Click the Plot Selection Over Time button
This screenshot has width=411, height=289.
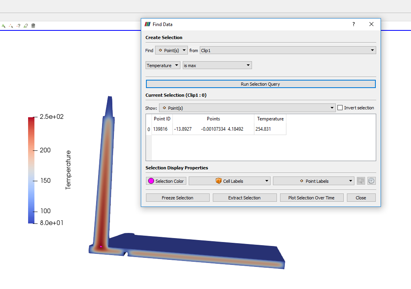pyautogui.click(x=312, y=197)
